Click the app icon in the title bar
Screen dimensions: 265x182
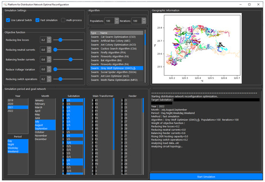(5, 4)
